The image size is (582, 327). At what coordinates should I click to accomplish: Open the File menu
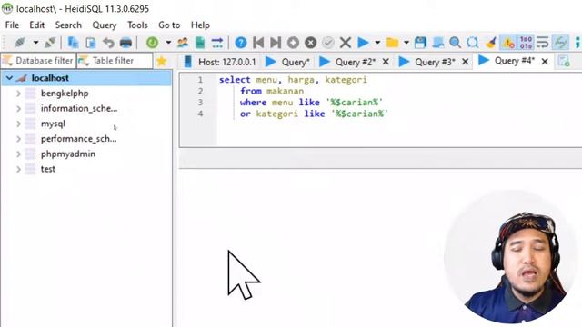click(12, 25)
